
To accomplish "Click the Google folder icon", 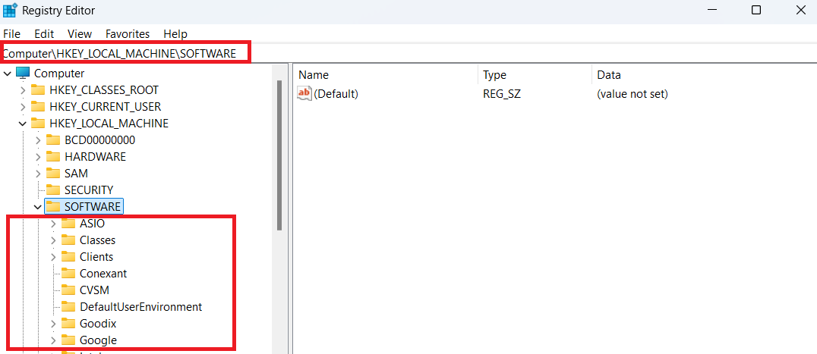I will click(68, 340).
